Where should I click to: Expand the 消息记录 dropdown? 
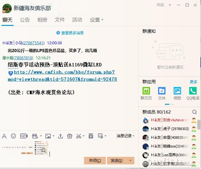point(125,136)
